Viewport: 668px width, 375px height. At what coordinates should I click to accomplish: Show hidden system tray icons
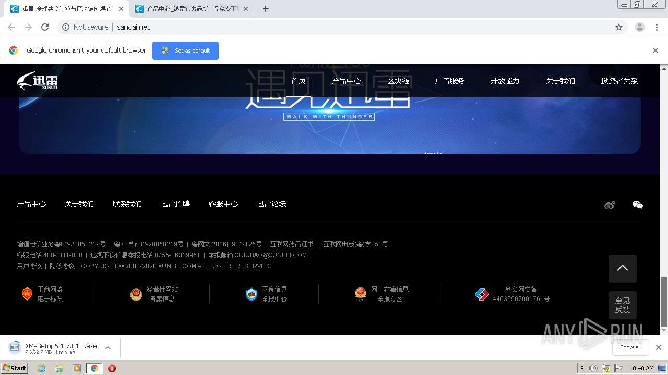click(582, 368)
